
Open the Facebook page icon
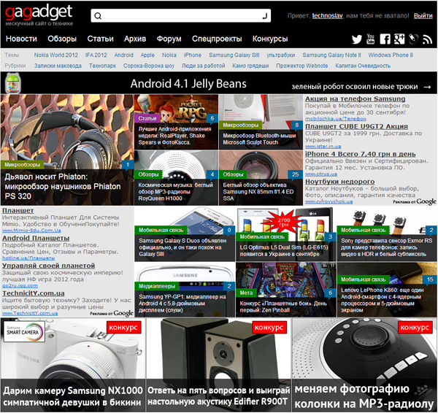(385, 39)
